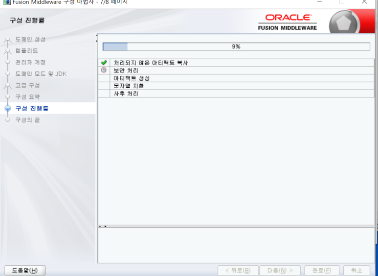Select the 고급 구성 step
378x276 pixels.
tap(28, 86)
